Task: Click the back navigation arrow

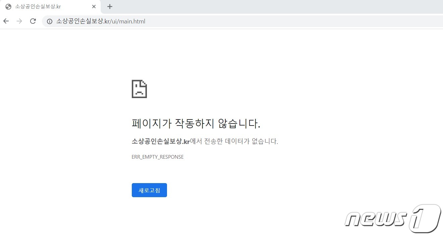Action: (x=6, y=21)
